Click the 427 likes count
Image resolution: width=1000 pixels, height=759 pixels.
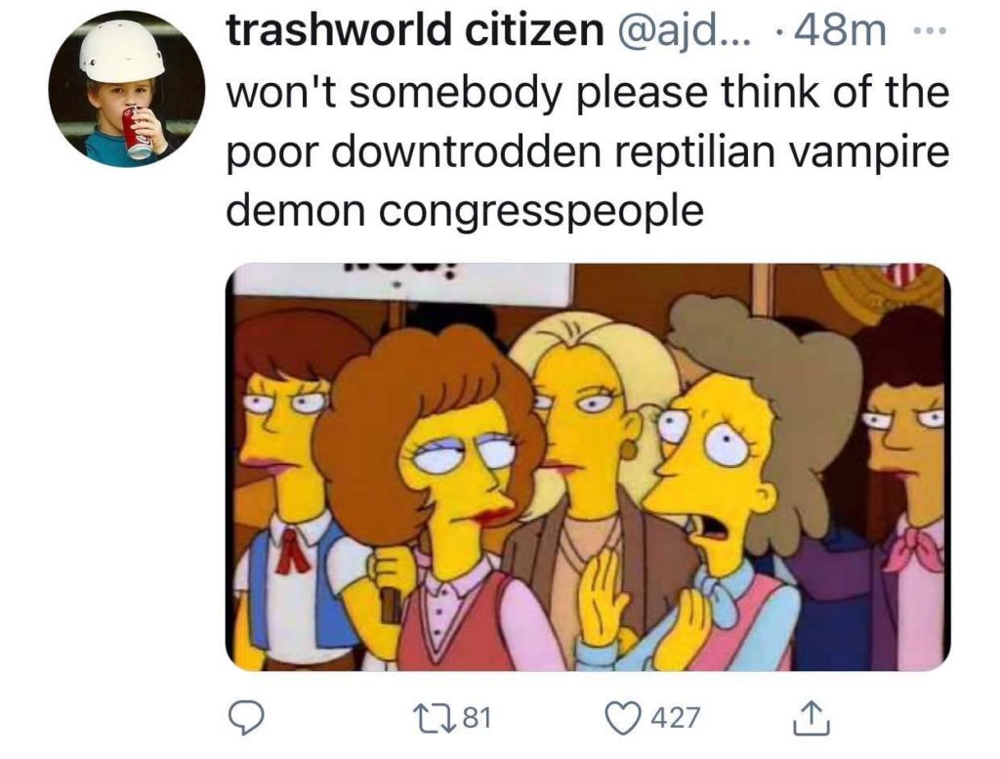tap(676, 718)
